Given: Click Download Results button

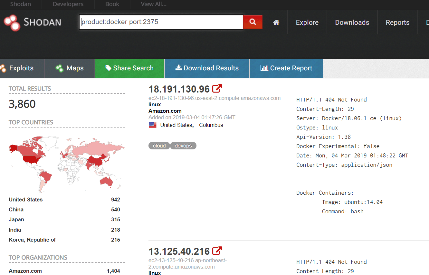Looking at the screenshot, I should [207, 68].
